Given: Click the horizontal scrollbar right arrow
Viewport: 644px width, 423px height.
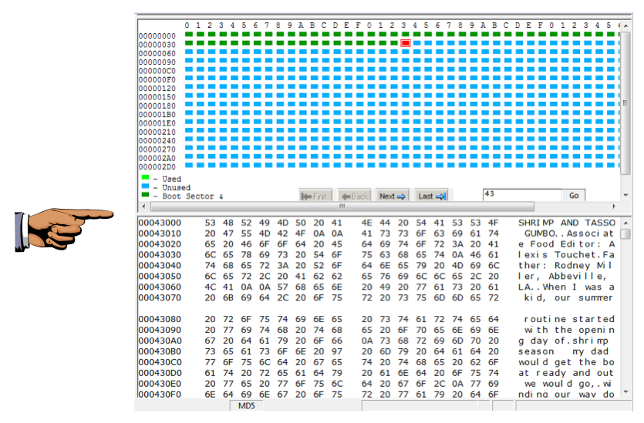Looking at the screenshot, I should pyautogui.click(x=615, y=206).
